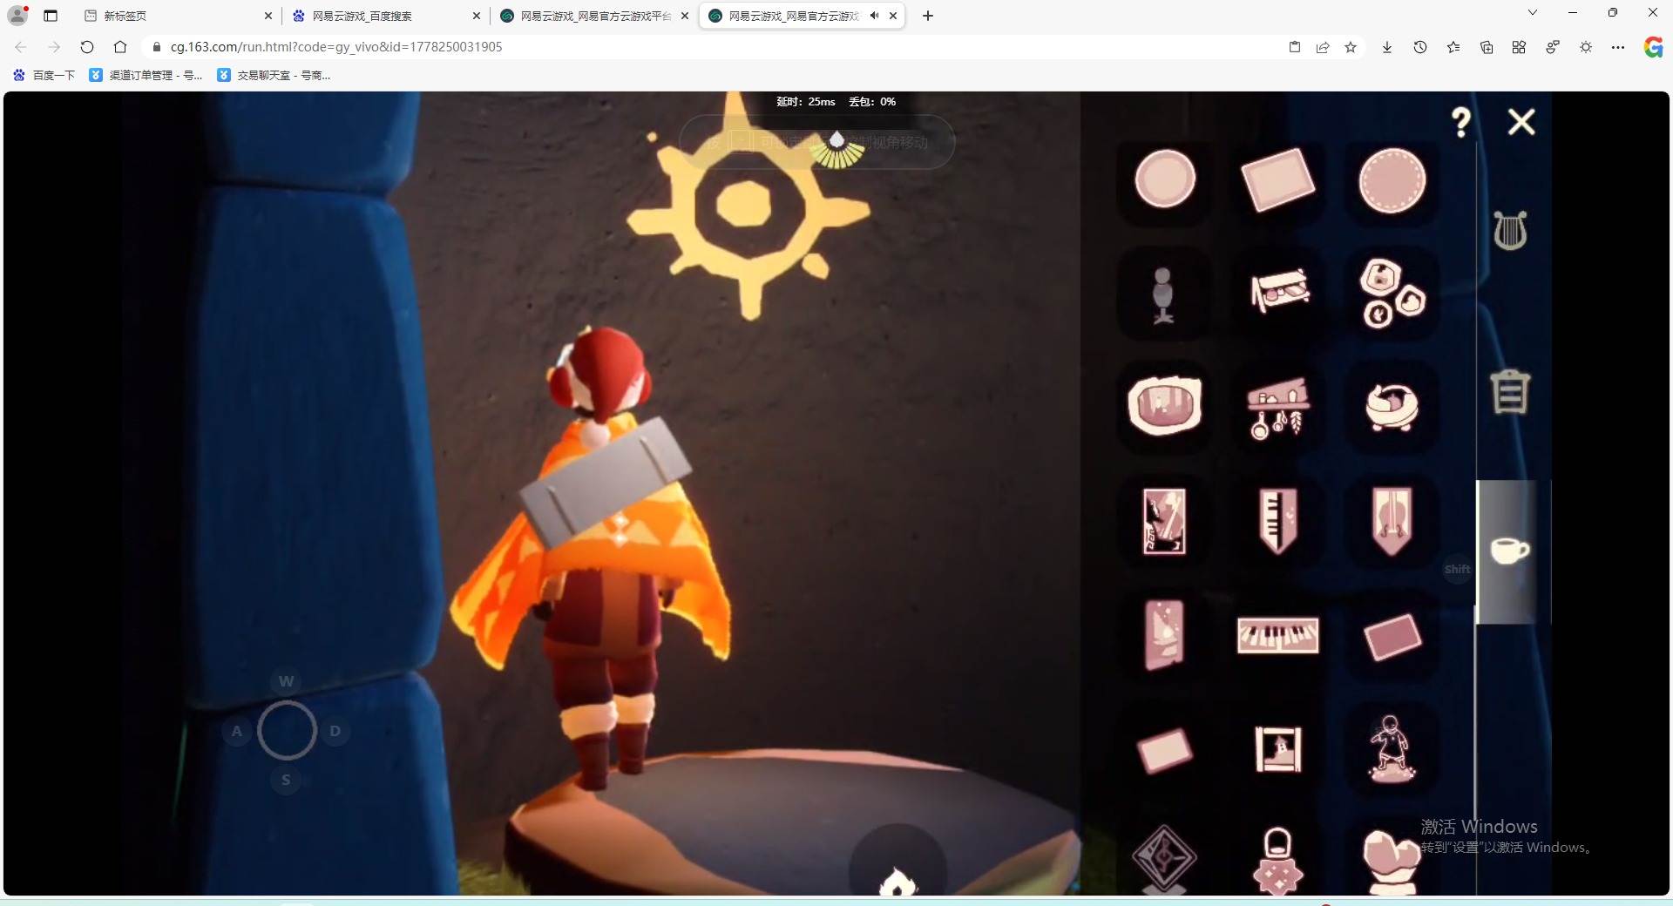1673x906 pixels.
Task: Open the teacup furniture category
Action: (x=1510, y=551)
